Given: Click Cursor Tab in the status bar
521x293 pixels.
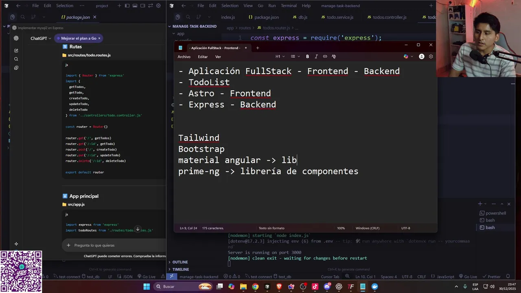Looking at the screenshot, I should click(330, 277).
